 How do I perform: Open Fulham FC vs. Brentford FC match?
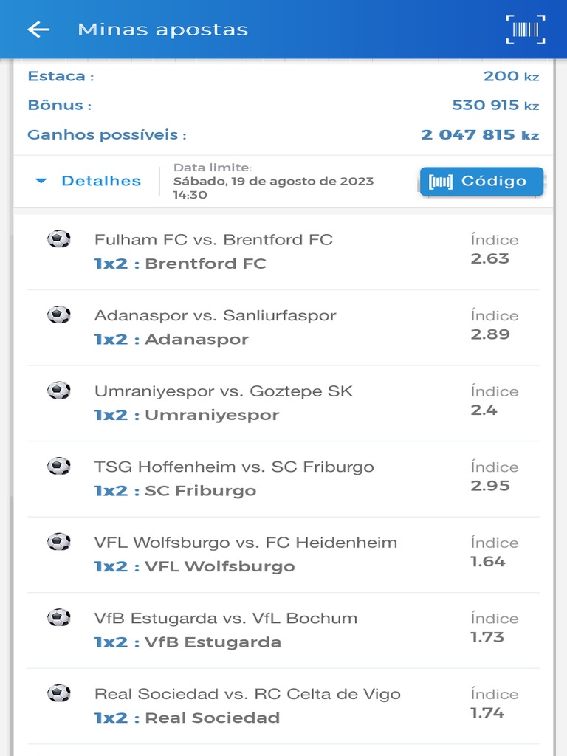tap(213, 240)
